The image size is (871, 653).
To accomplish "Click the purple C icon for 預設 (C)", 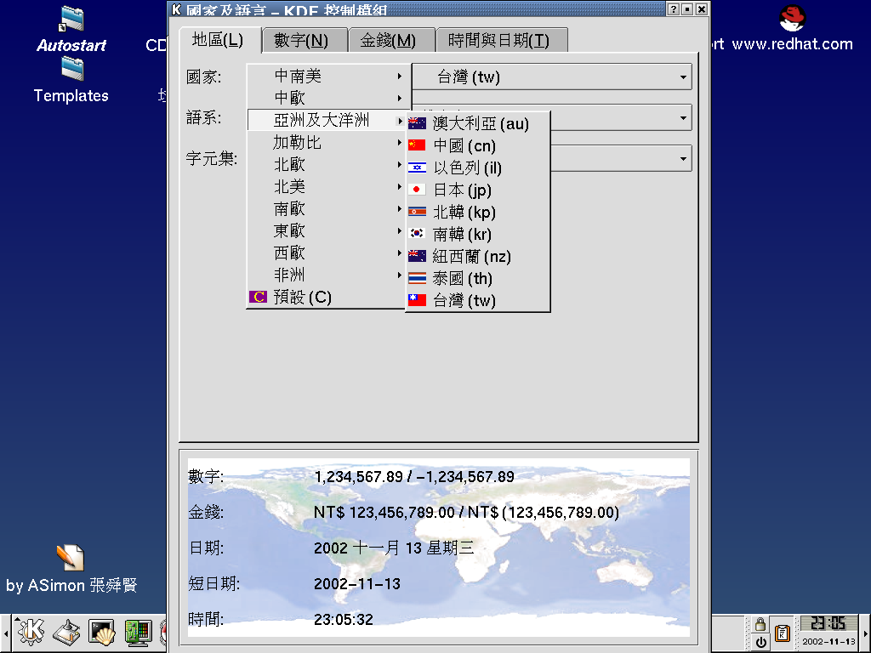I will (258, 297).
